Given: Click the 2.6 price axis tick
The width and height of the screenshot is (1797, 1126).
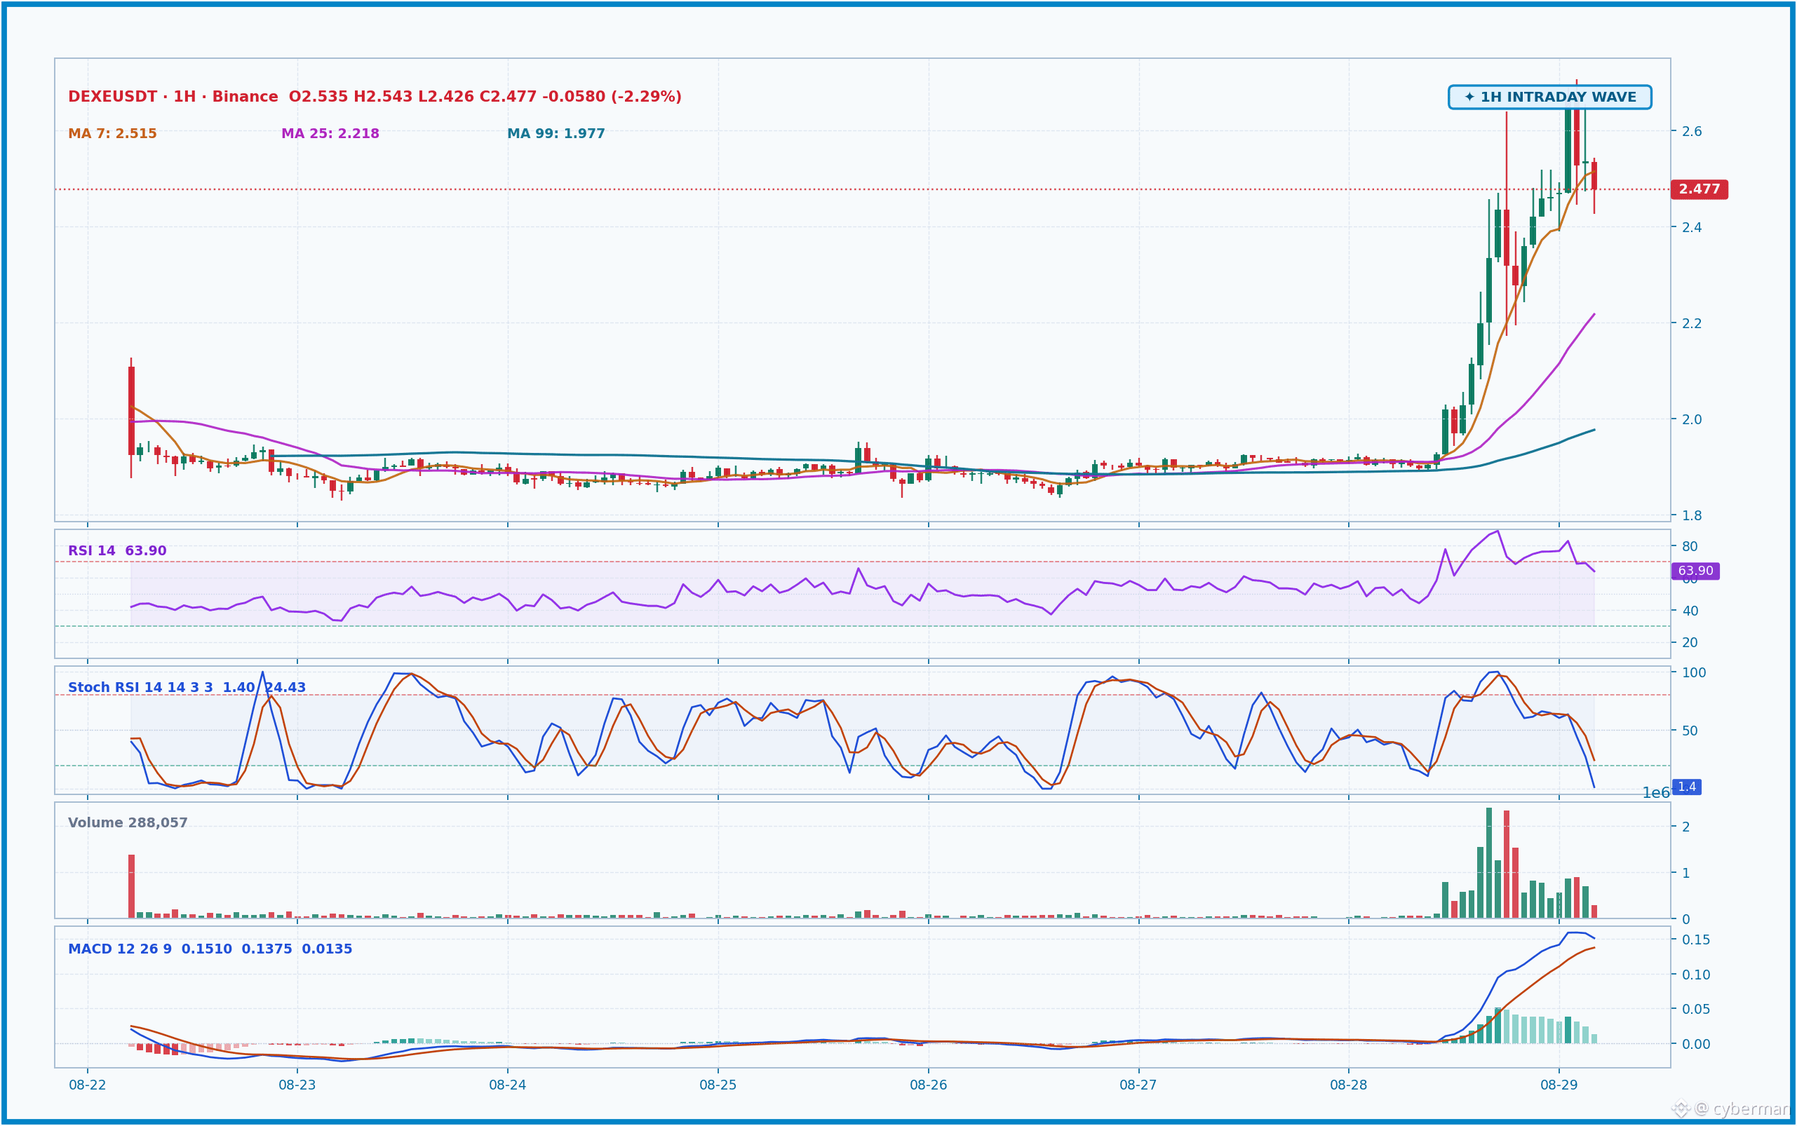Looking at the screenshot, I should 1692,131.
